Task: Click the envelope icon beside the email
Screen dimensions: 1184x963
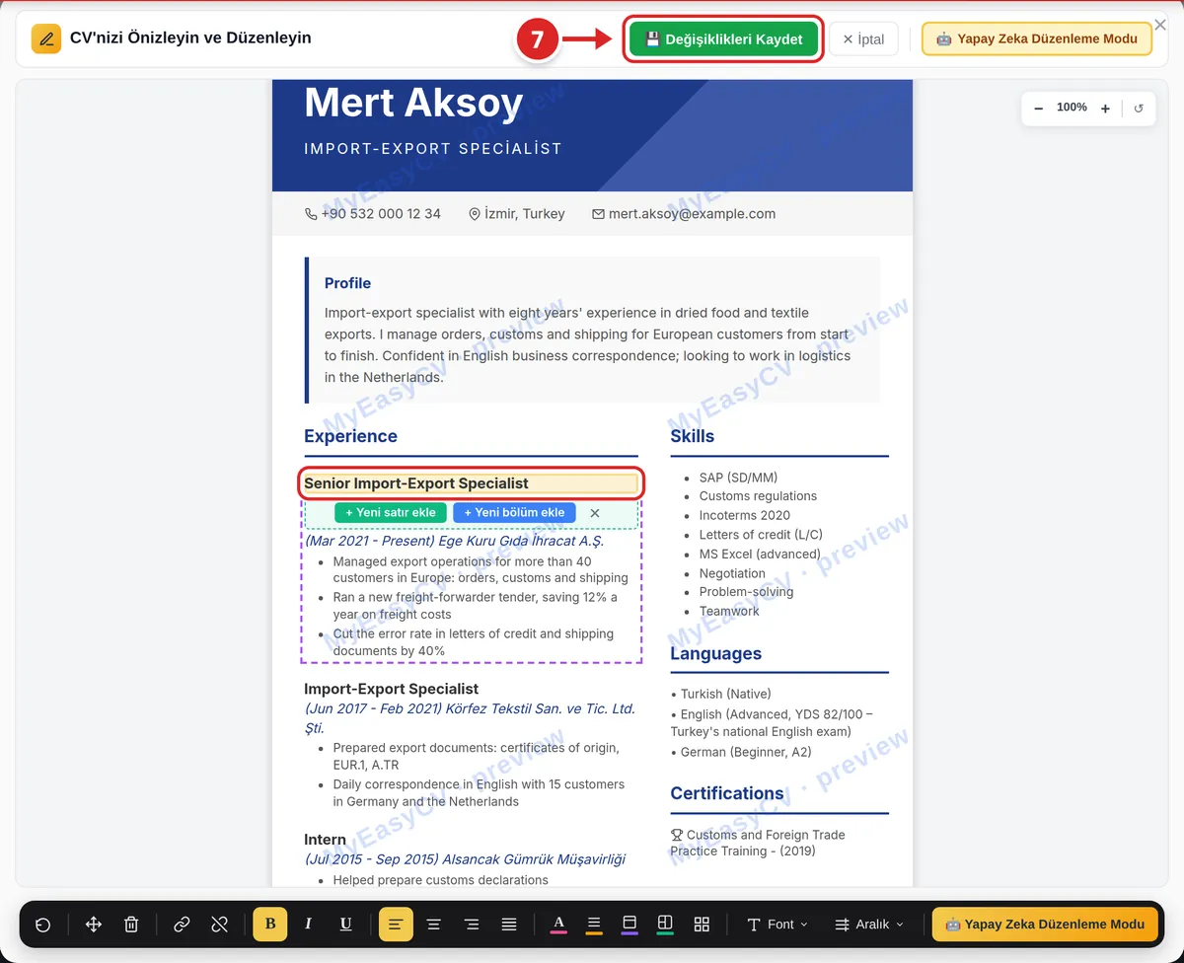Action: coord(598,214)
